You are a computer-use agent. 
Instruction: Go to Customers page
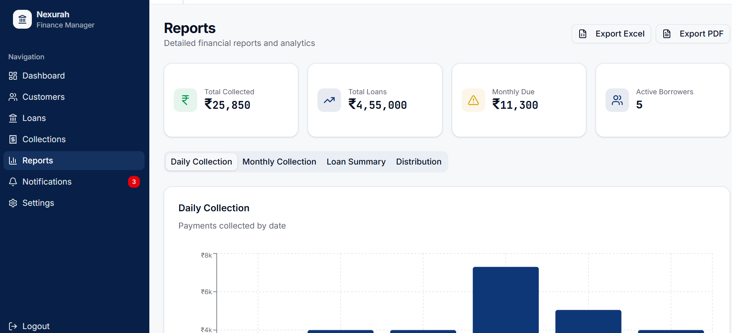tap(43, 97)
